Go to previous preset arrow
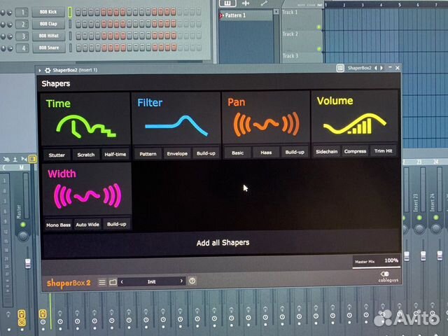 coord(122,281)
